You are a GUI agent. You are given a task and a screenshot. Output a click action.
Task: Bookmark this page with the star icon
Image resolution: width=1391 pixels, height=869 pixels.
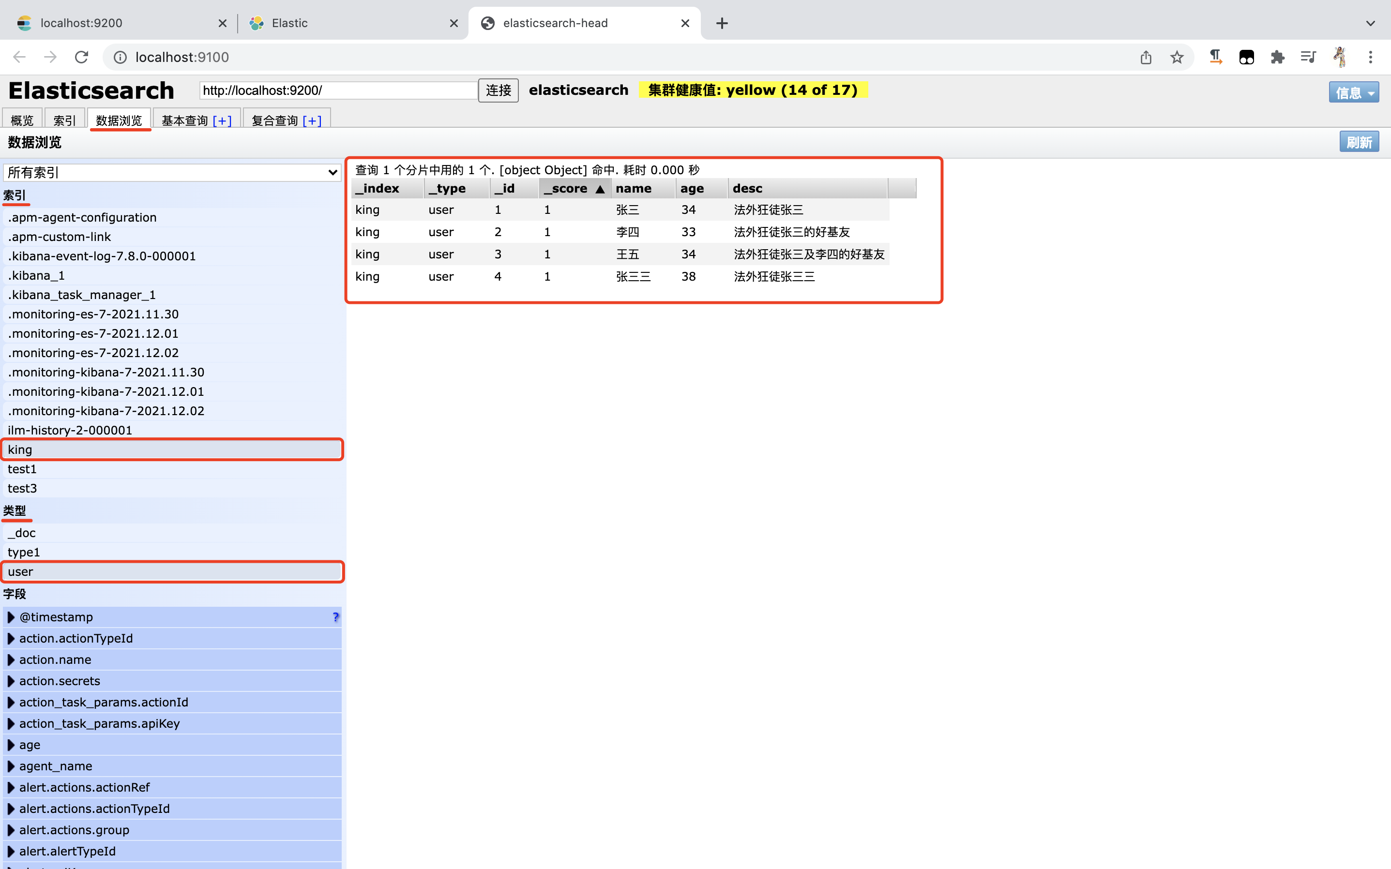point(1177,57)
